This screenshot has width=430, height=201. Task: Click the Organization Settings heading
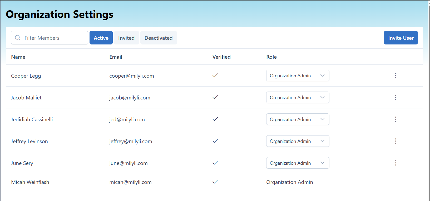tap(60, 14)
